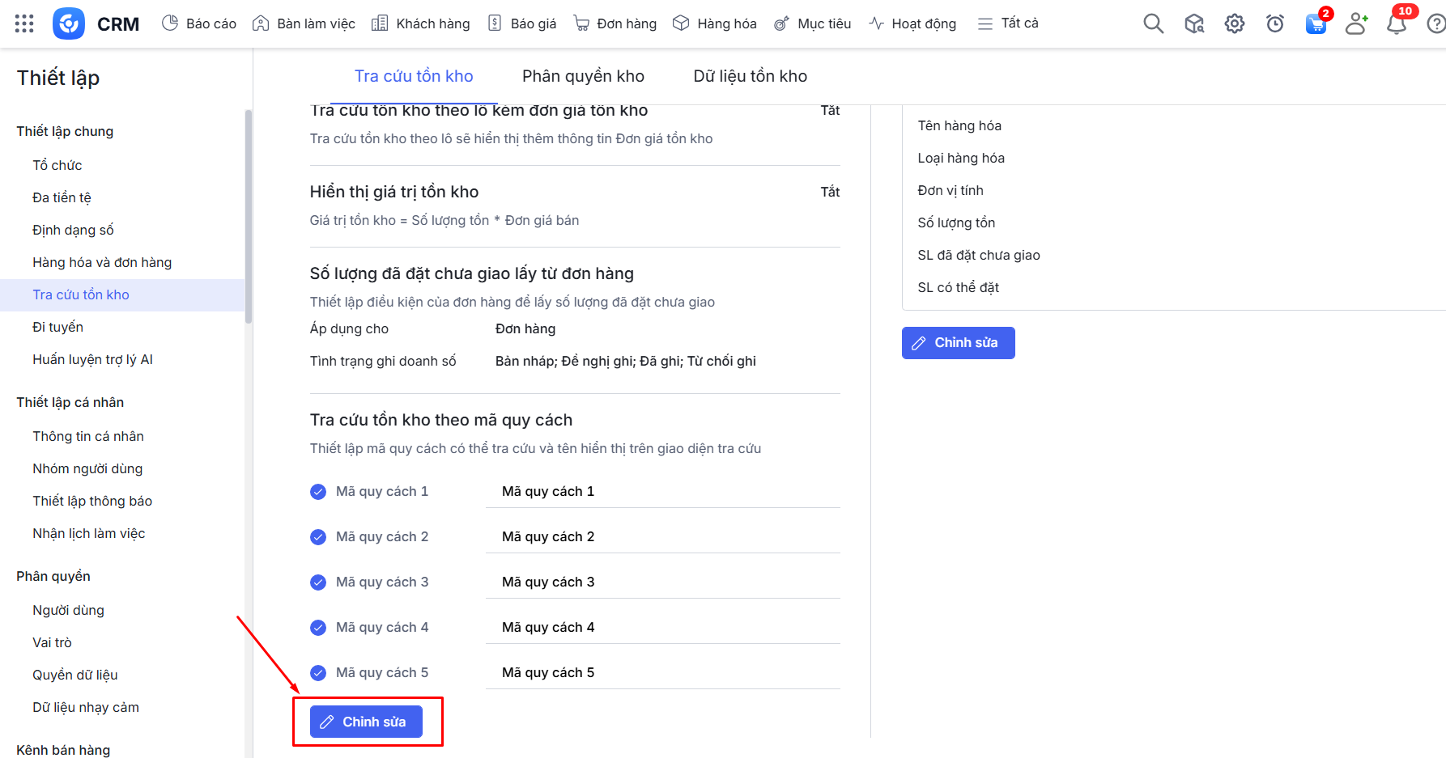Open the shopping cart icon with badge
This screenshot has height=758, width=1446.
pos(1316,23)
